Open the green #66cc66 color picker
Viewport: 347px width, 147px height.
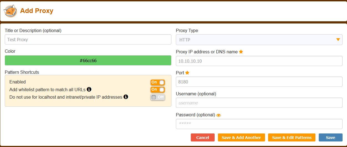coord(88,61)
